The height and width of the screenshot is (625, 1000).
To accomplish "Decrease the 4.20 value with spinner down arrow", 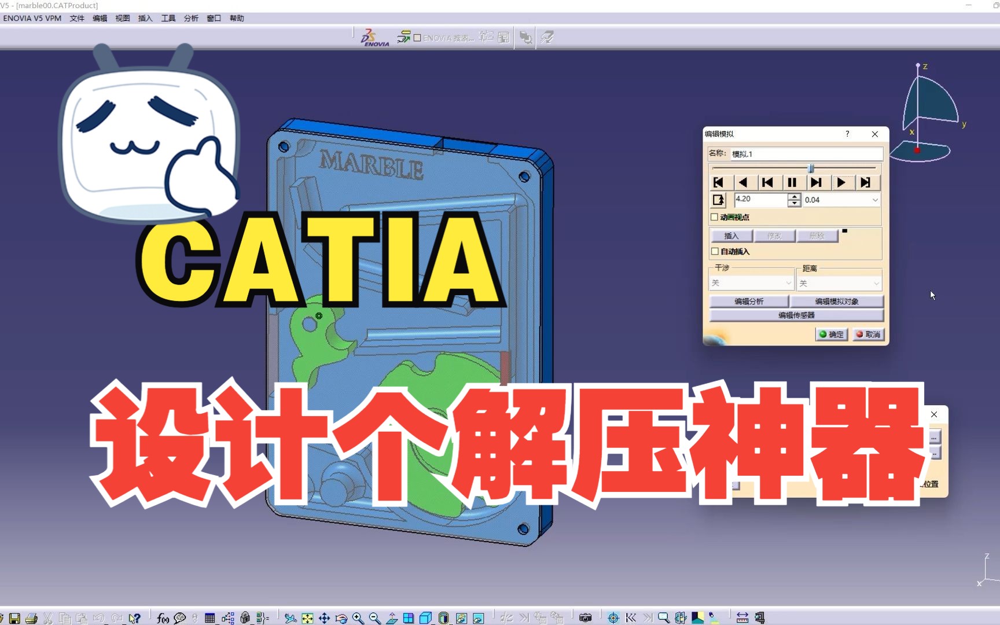I will [795, 203].
